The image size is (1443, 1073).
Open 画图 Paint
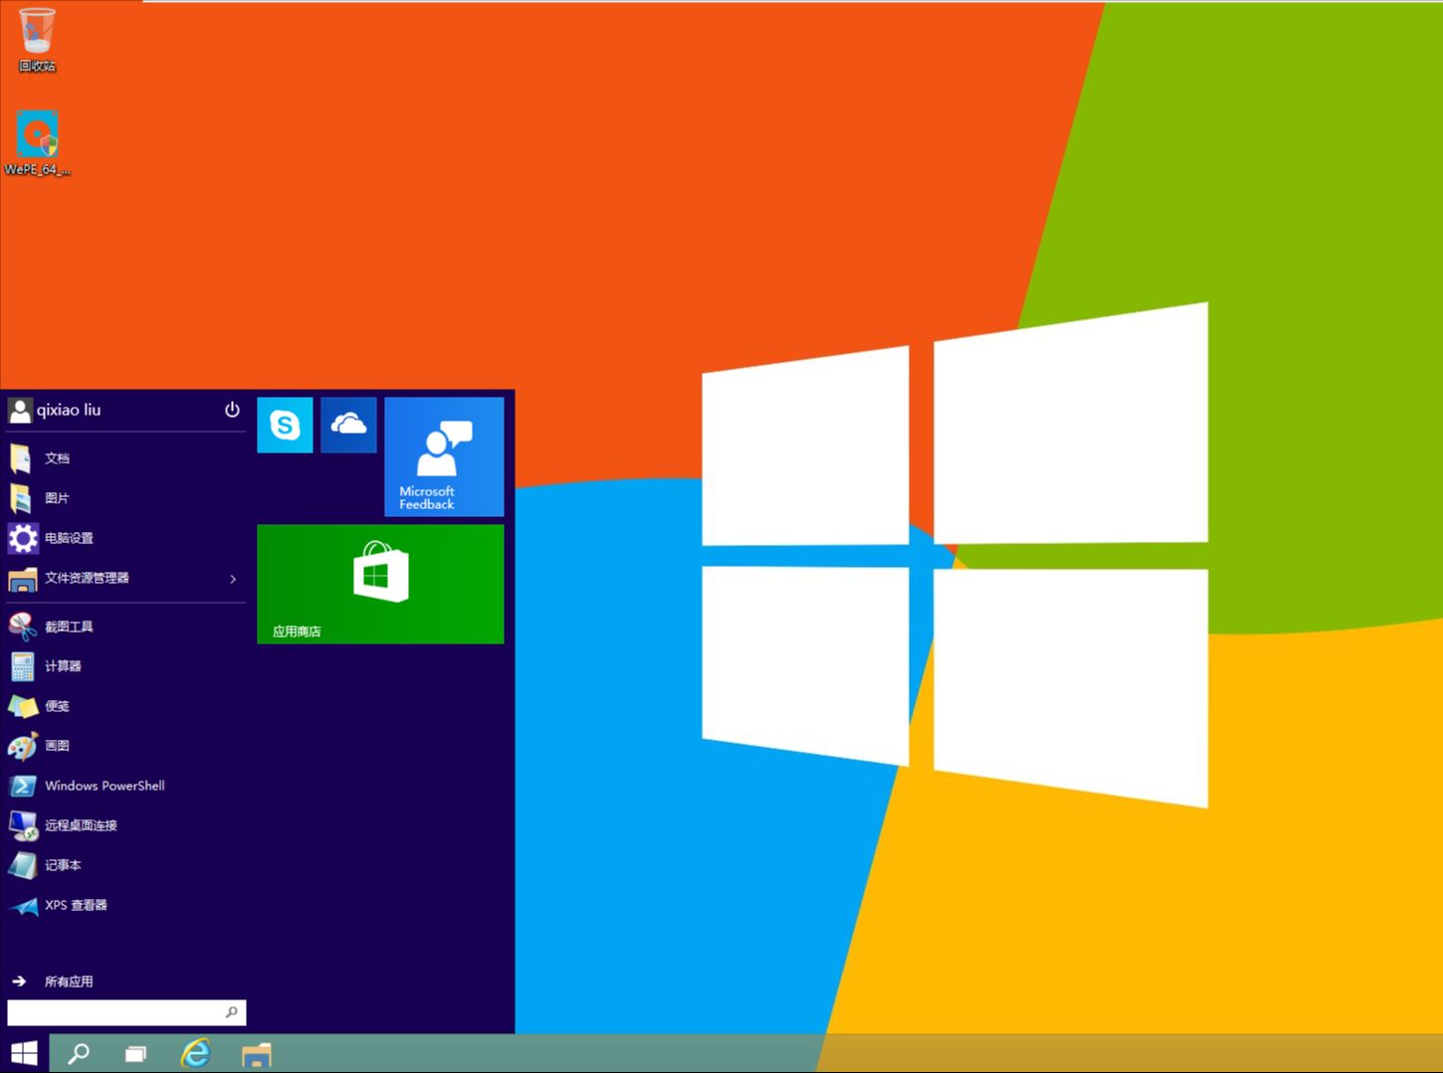pos(125,746)
